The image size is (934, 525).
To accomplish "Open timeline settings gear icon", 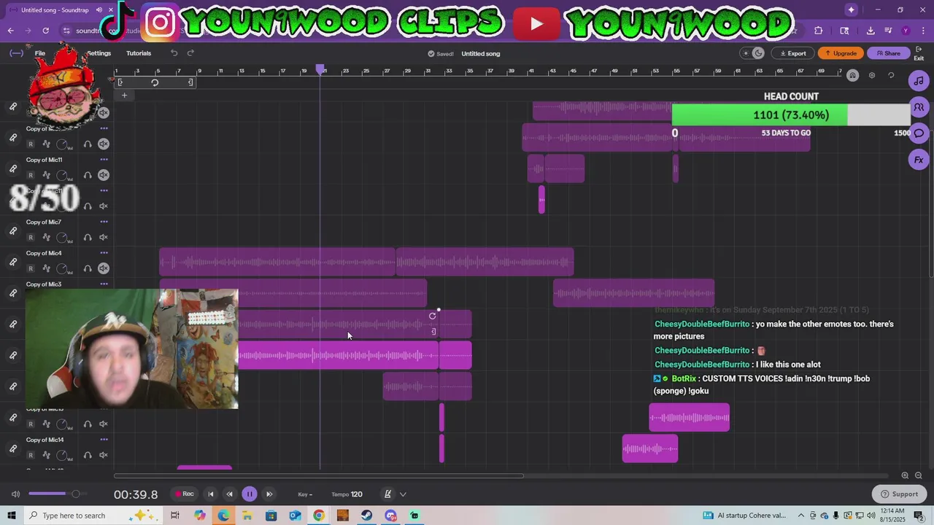I will 871,75.
